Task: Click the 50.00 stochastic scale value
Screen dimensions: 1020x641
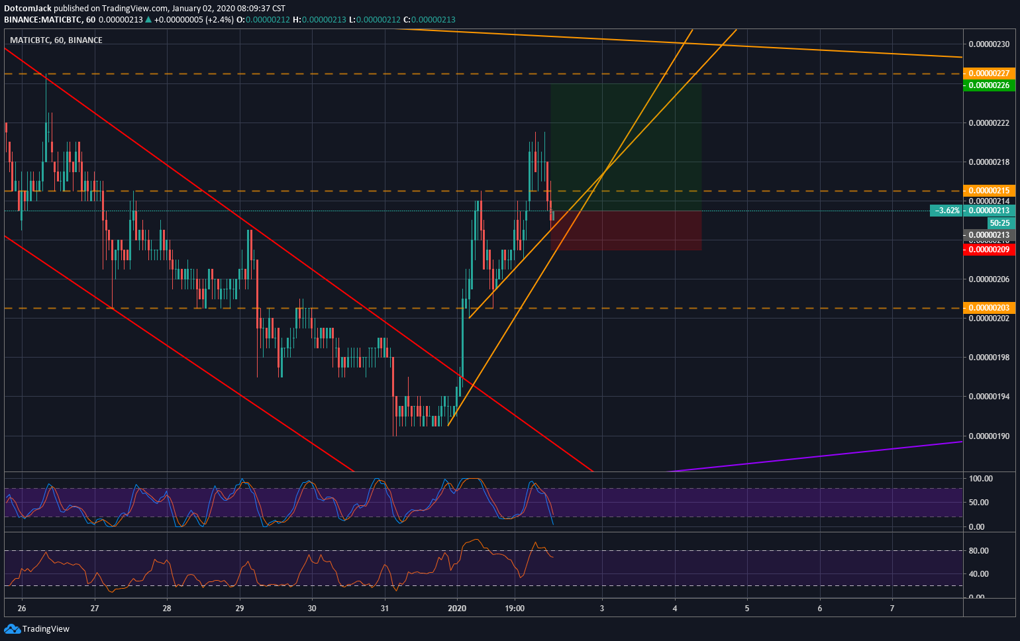Action: 978,503
